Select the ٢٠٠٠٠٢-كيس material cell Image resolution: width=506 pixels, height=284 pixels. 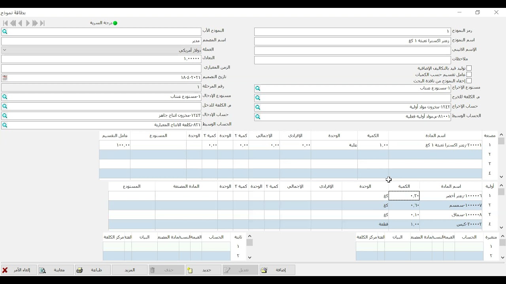point(451,224)
